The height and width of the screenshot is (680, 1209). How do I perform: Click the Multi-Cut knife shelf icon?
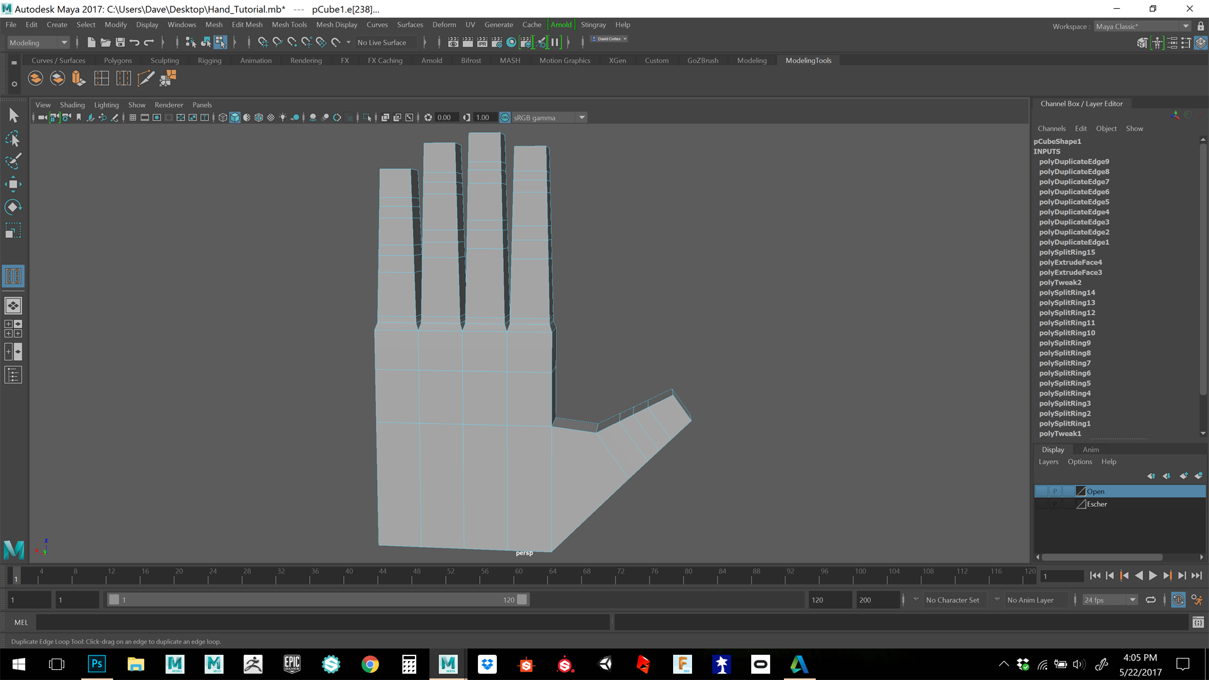[x=145, y=78]
